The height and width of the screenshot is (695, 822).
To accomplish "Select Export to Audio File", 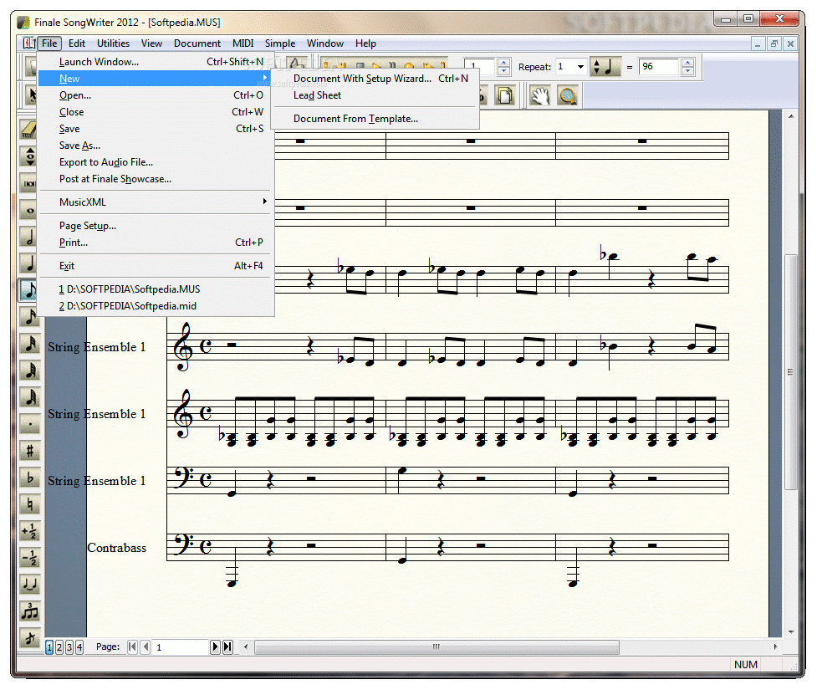I will coord(156,162).
